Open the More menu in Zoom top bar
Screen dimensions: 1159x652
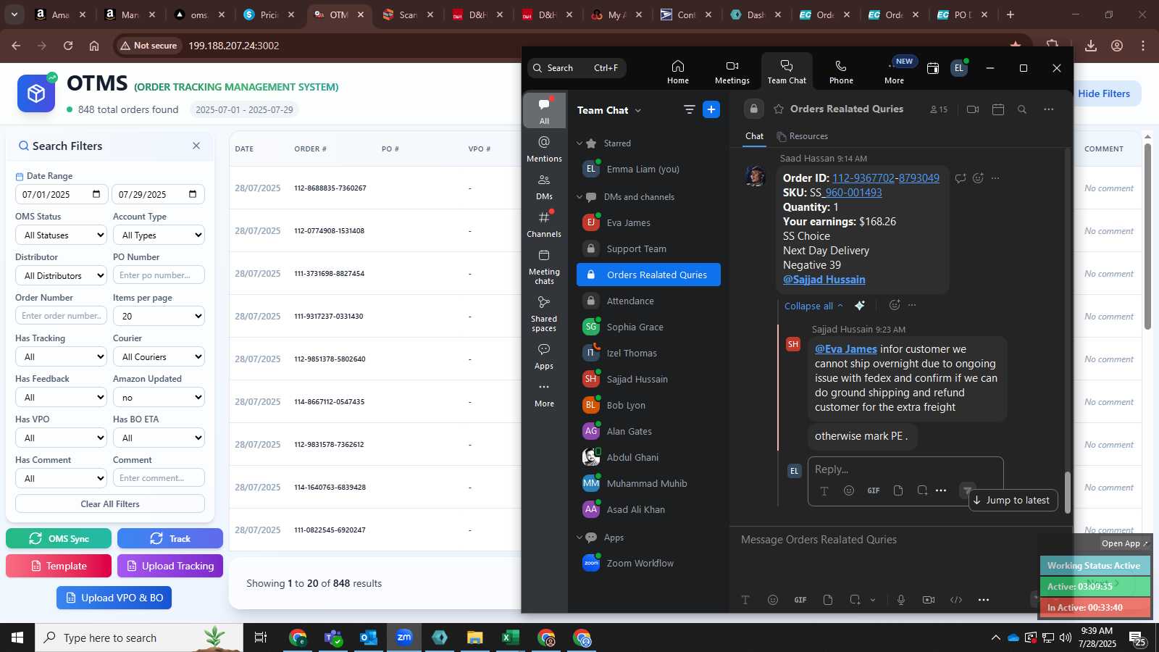(x=894, y=72)
